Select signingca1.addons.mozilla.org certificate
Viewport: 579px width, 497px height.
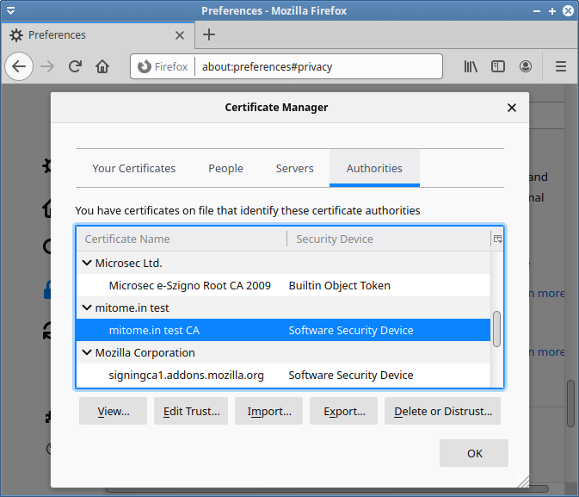click(283, 375)
